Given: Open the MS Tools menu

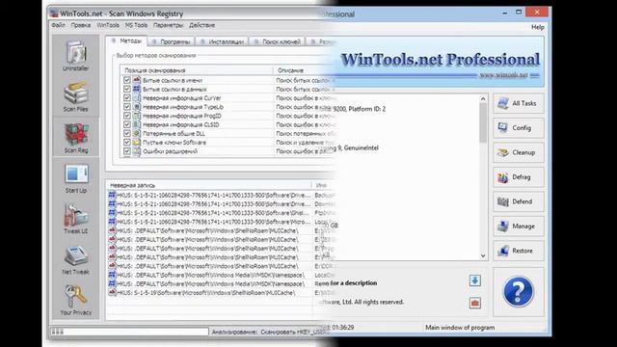Looking at the screenshot, I should point(136,25).
